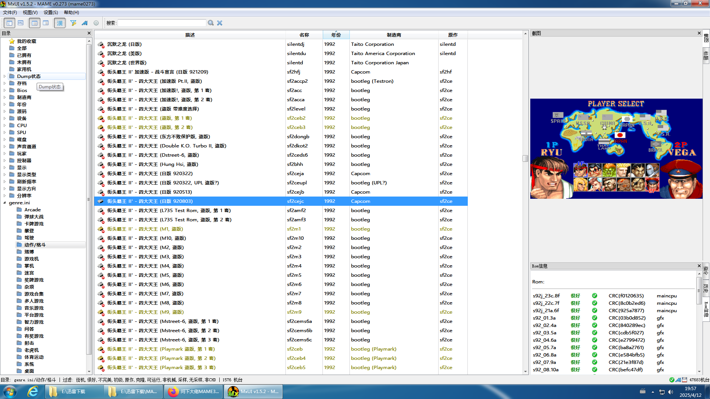The image size is (710, 399).
Task: Toggle the directory tree panel toolbar button
Action: [x=9, y=23]
